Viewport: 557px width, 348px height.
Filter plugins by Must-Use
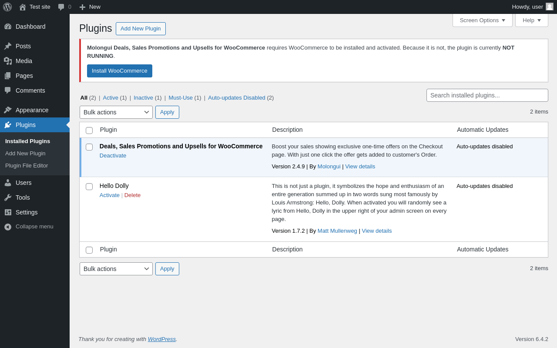pyautogui.click(x=181, y=98)
